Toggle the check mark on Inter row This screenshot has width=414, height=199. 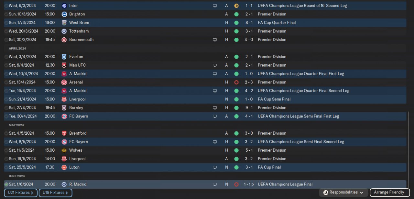[x=6, y=6]
